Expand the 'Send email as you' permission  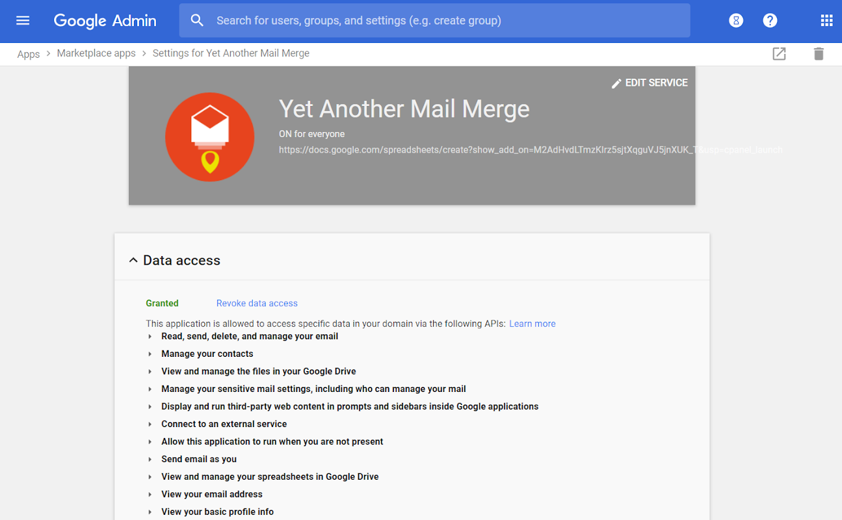150,460
